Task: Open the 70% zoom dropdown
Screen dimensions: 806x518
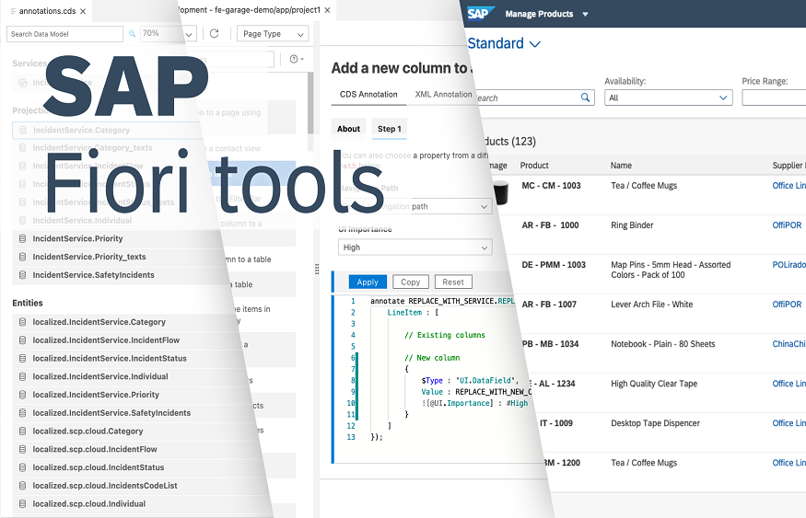Action: point(189,34)
